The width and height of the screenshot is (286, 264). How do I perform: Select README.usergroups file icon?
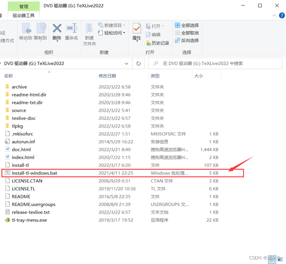click(7, 204)
